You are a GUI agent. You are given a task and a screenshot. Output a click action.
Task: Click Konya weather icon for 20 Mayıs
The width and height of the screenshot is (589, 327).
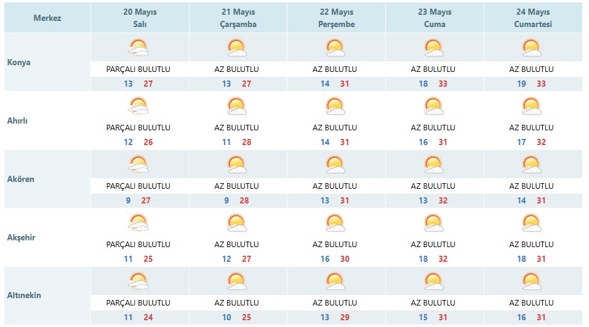[x=138, y=47]
